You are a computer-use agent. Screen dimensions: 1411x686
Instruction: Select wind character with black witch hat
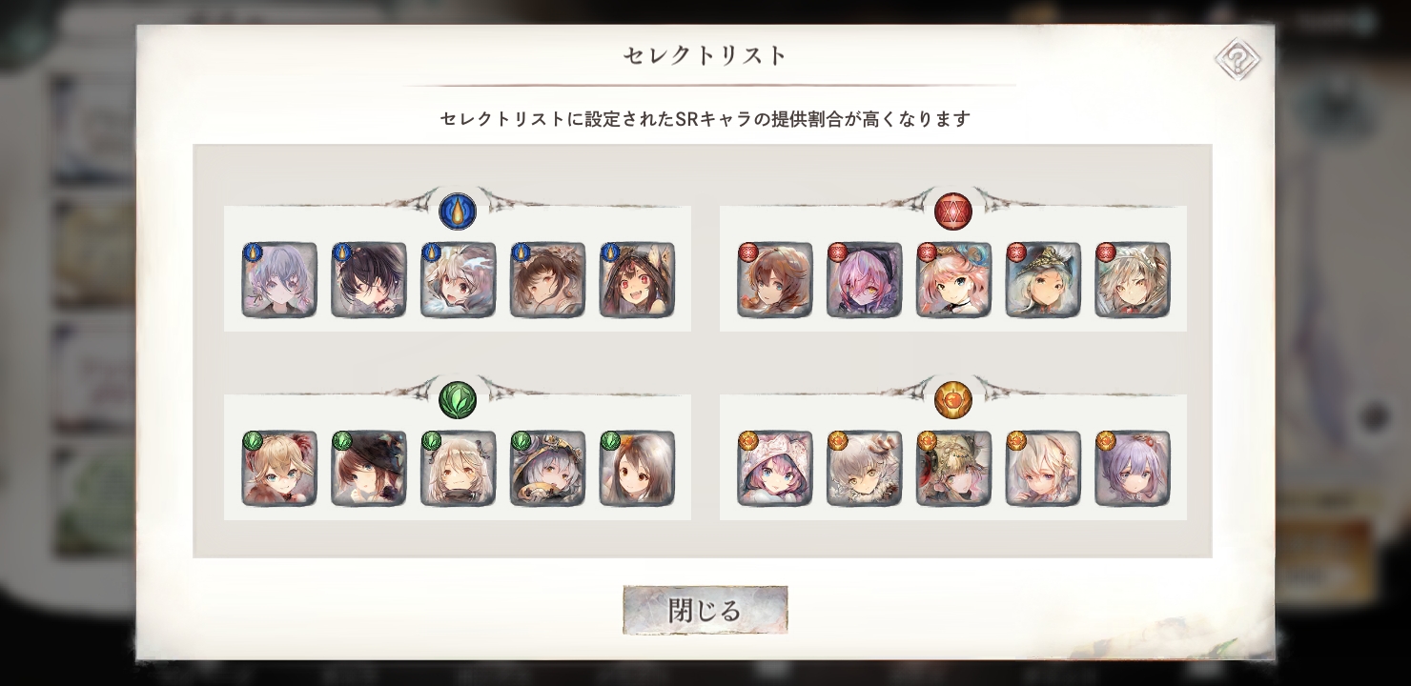[x=369, y=469]
